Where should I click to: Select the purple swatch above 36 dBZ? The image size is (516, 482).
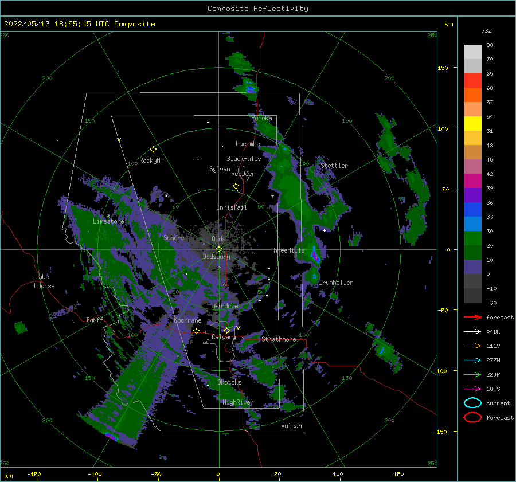[x=472, y=195]
